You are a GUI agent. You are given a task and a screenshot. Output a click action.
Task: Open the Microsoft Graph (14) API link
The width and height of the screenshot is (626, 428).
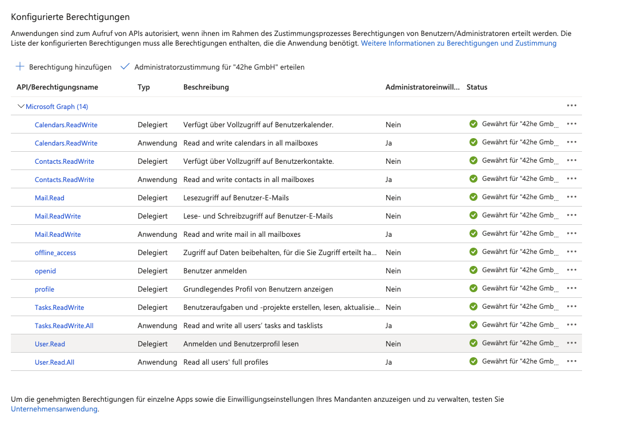point(57,107)
